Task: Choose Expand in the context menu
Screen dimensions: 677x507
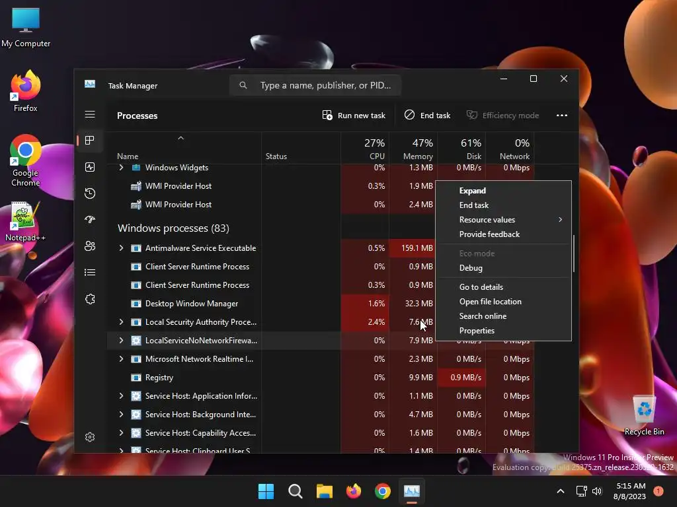Action: pos(503,191)
